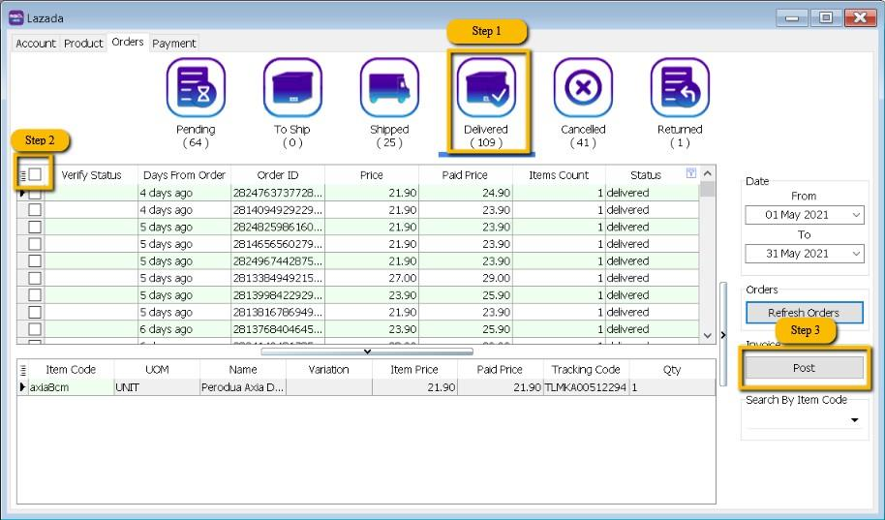Check the order 2814094929229 row checkbox
The image size is (885, 520).
pos(35,210)
